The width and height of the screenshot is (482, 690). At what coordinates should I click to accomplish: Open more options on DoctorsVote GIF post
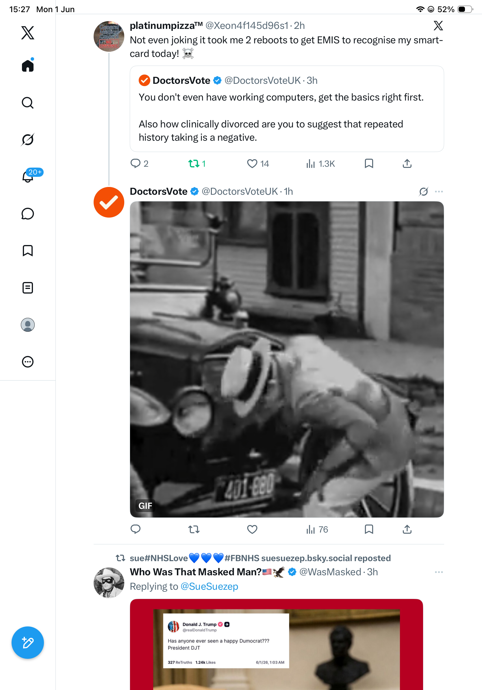click(x=439, y=192)
